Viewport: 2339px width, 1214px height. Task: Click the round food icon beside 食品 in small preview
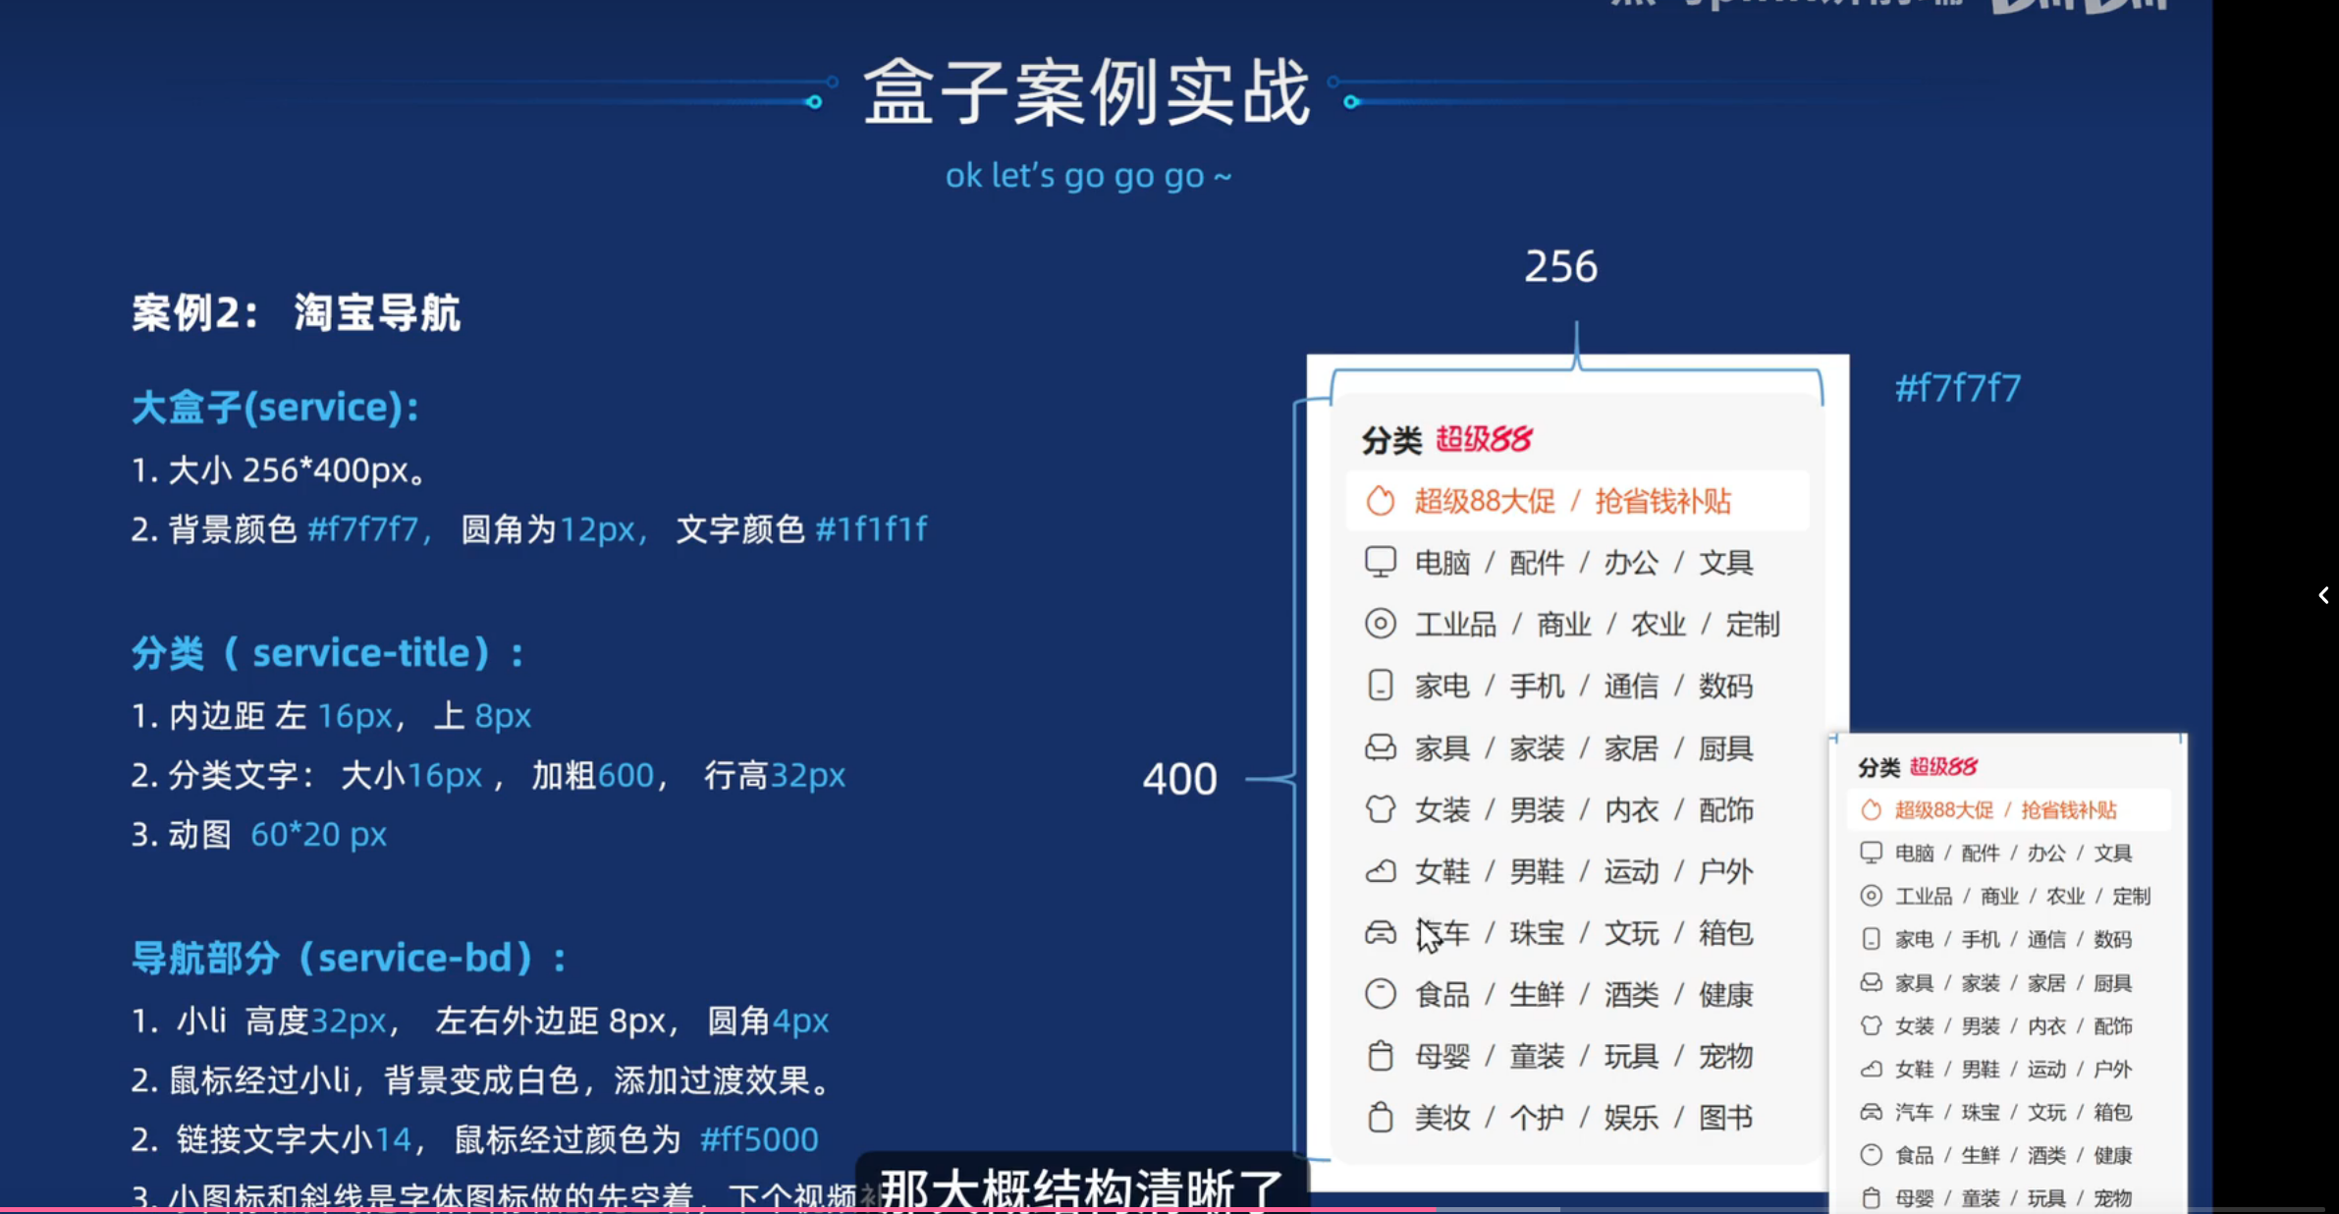point(1871,1155)
